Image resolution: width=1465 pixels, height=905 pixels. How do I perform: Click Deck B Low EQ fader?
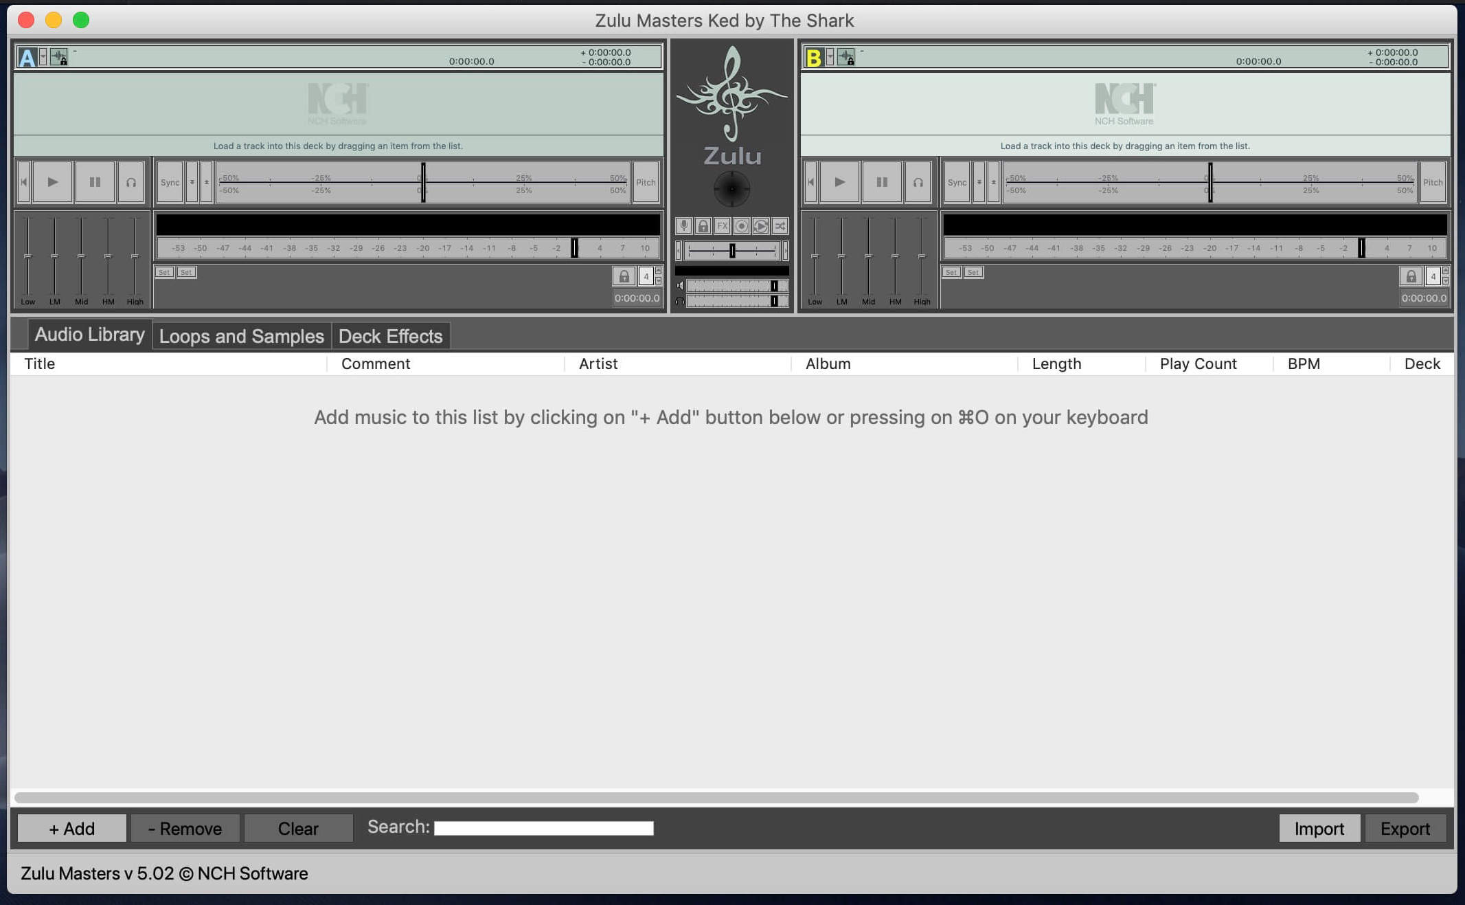click(x=815, y=256)
